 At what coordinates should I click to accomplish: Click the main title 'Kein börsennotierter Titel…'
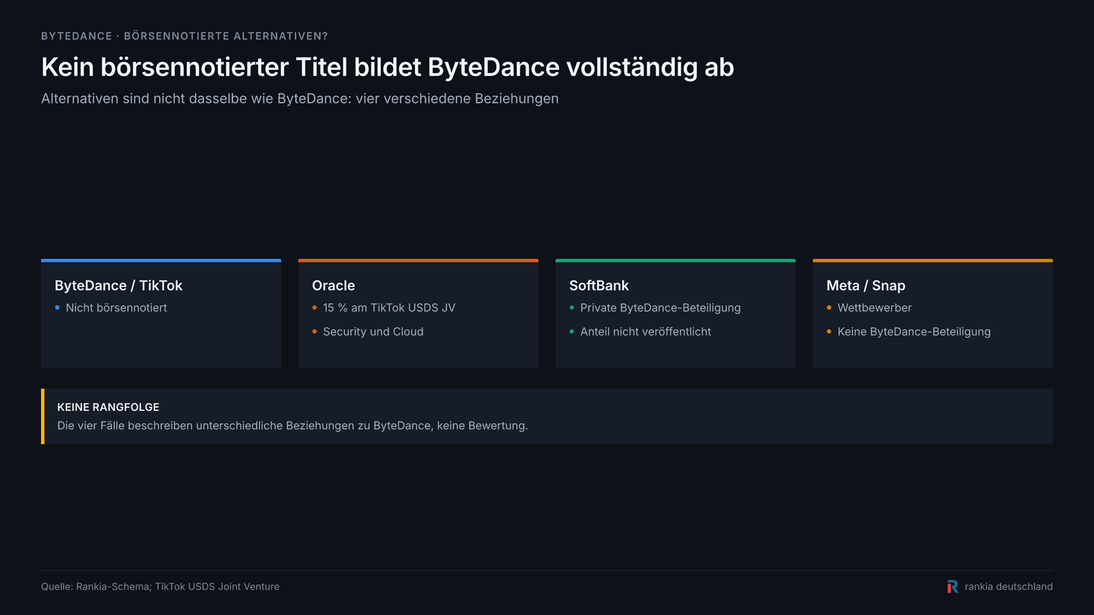[x=387, y=67]
